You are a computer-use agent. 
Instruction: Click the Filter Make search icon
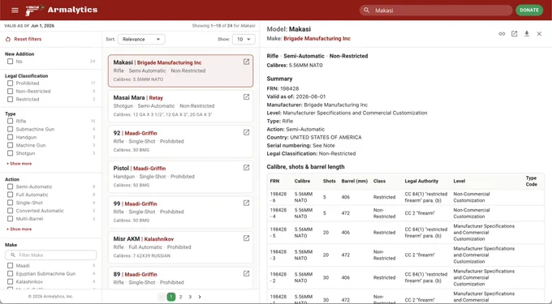(x=13, y=255)
